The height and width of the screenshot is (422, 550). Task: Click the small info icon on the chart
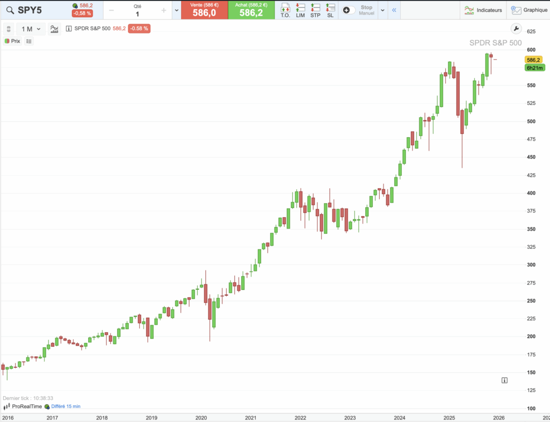pyautogui.click(x=504, y=380)
